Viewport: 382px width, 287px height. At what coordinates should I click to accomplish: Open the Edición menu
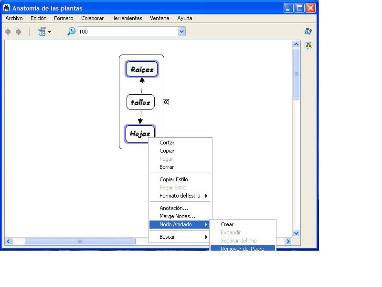pyautogui.click(x=39, y=18)
